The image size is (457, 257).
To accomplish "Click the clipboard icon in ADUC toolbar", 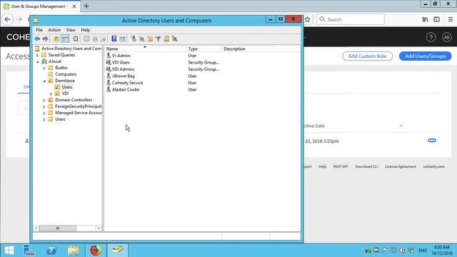I will point(76,39).
